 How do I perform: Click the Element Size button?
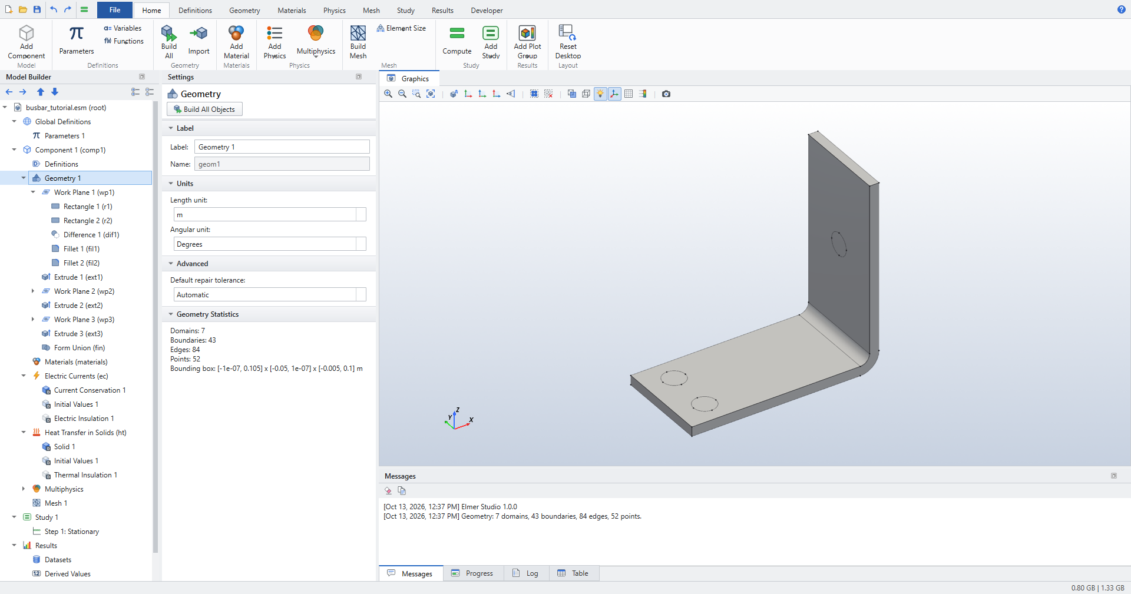[401, 28]
